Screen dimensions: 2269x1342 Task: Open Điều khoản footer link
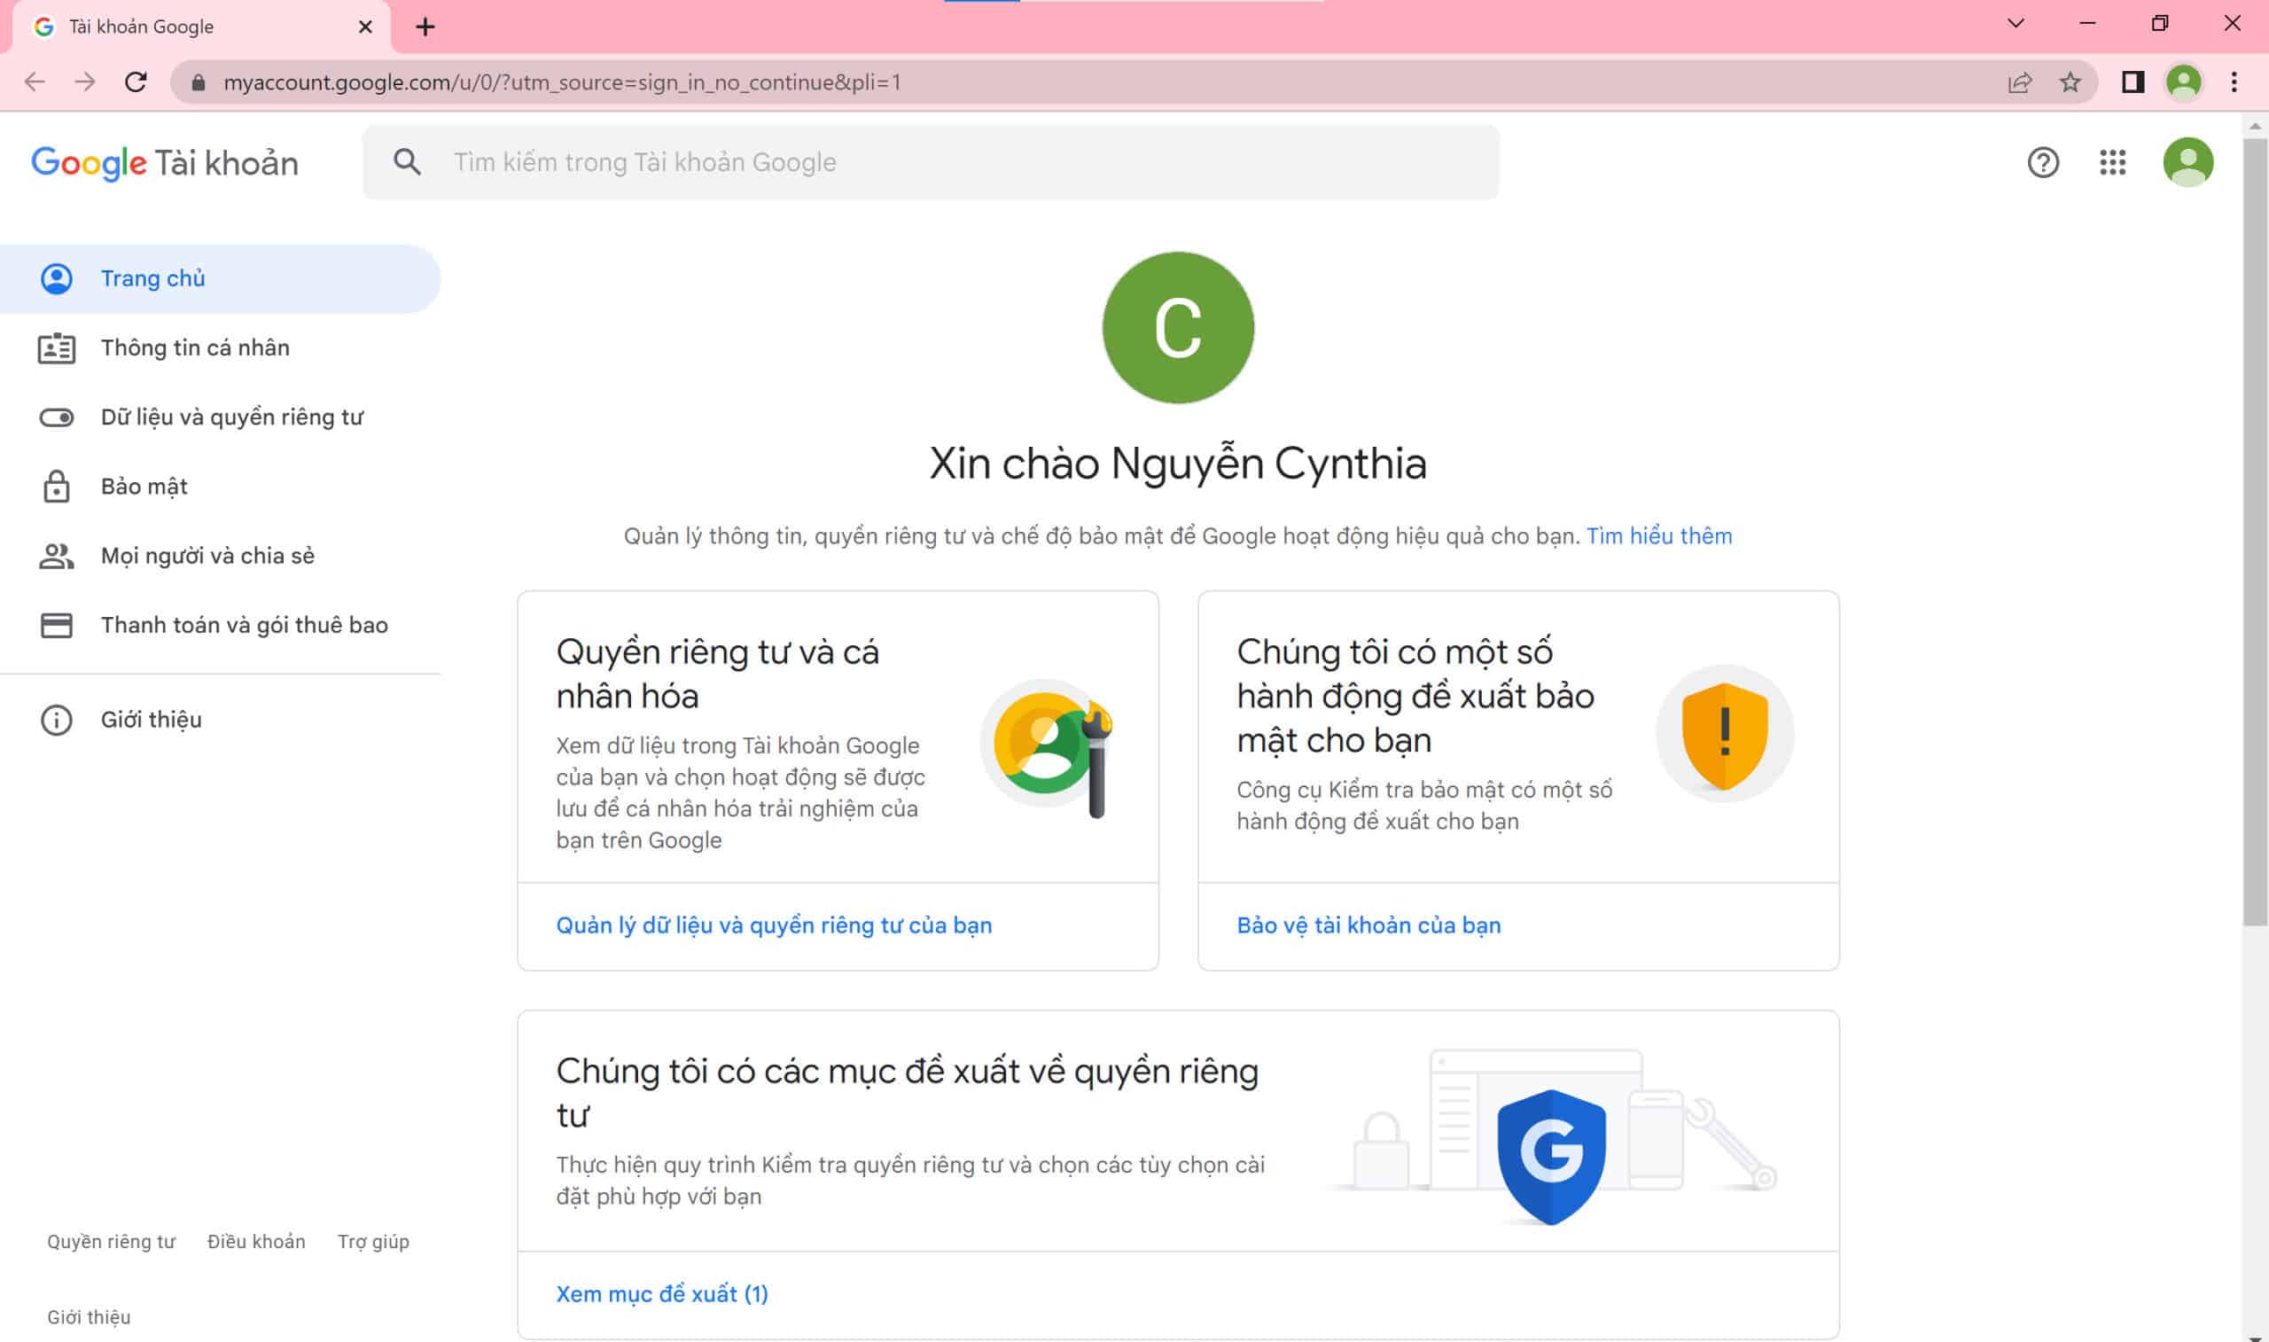pos(256,1242)
